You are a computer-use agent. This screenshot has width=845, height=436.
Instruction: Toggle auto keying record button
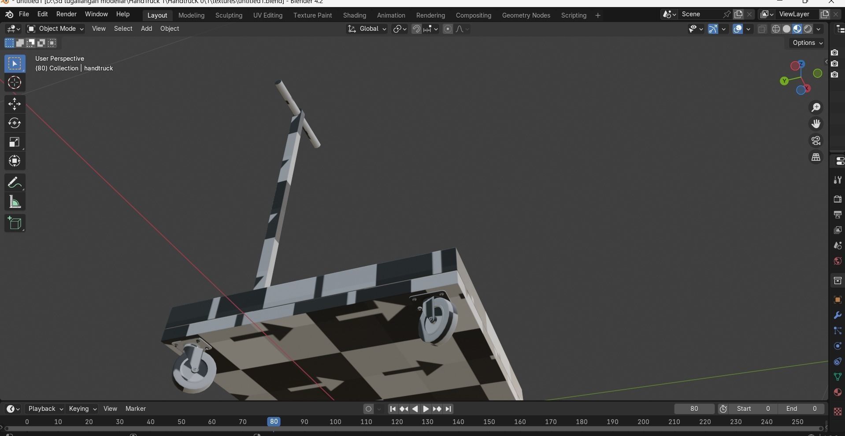[x=369, y=409]
